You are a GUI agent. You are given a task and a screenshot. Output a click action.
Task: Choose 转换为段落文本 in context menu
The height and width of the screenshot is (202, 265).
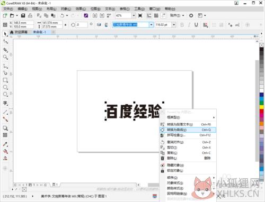(188, 124)
